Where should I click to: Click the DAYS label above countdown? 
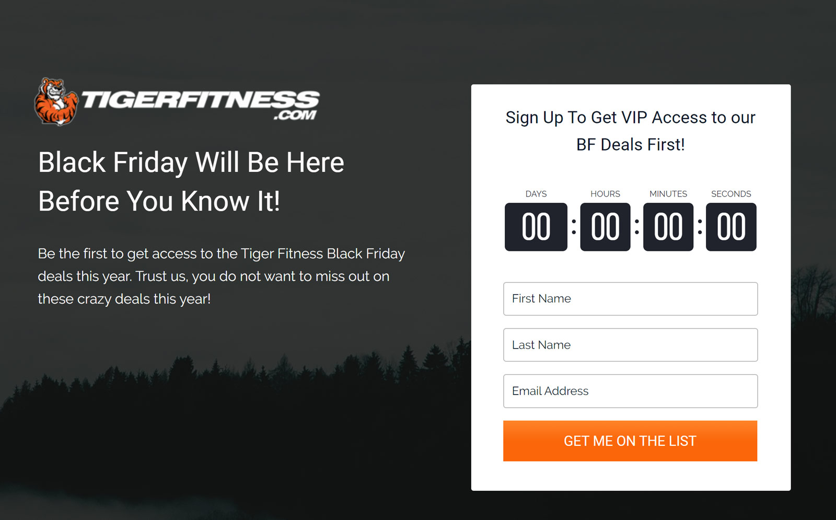point(536,194)
